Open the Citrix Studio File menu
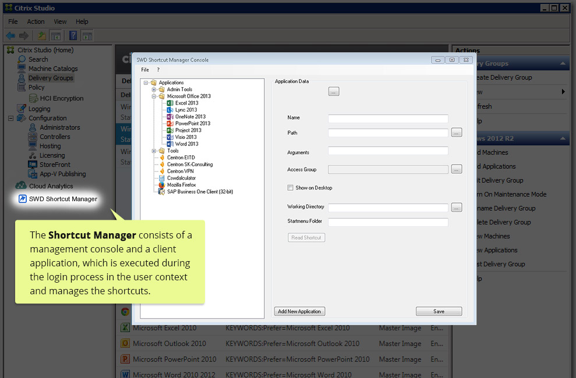The width and height of the screenshot is (576, 378). click(13, 22)
